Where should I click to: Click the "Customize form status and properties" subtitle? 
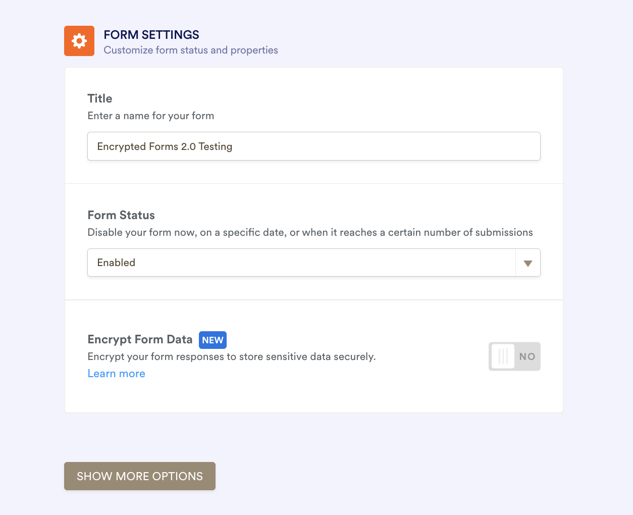tap(191, 50)
